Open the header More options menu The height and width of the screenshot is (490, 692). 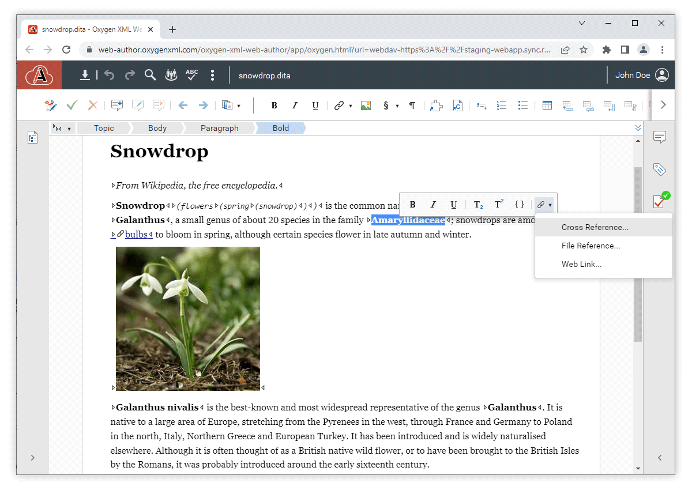pos(213,75)
